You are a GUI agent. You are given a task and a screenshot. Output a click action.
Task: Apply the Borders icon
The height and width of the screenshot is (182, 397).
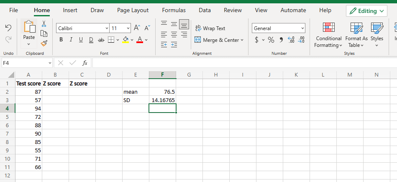click(x=111, y=40)
